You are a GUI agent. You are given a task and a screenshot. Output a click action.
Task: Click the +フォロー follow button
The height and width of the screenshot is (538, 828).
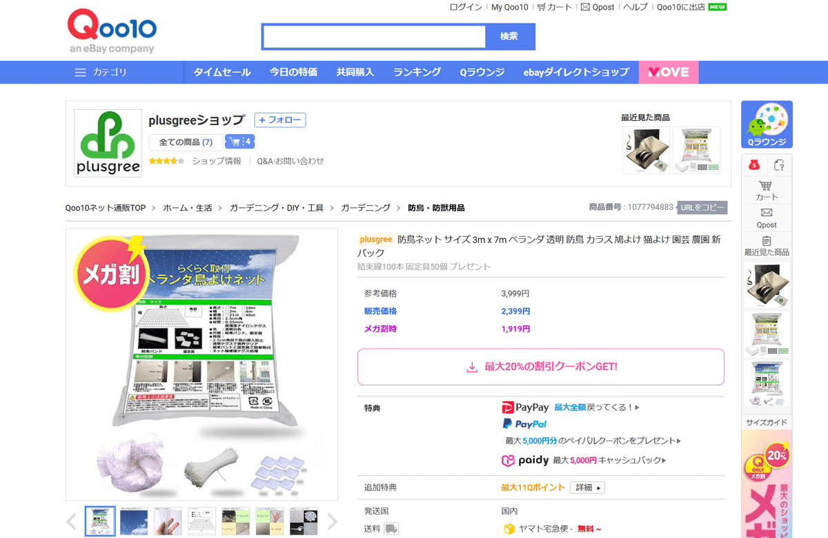[280, 120]
